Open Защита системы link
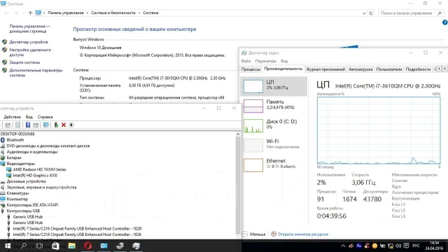Viewport: 448px width, 252px height. (24, 62)
